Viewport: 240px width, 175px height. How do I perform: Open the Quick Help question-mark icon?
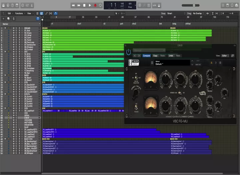(12, 5)
